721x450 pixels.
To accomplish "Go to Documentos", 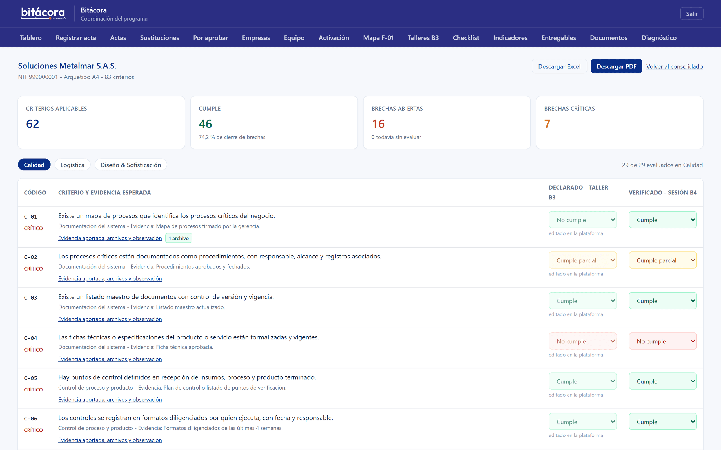I will 608,38.
